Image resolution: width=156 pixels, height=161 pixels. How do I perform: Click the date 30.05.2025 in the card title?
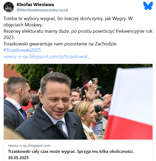tap(18, 158)
